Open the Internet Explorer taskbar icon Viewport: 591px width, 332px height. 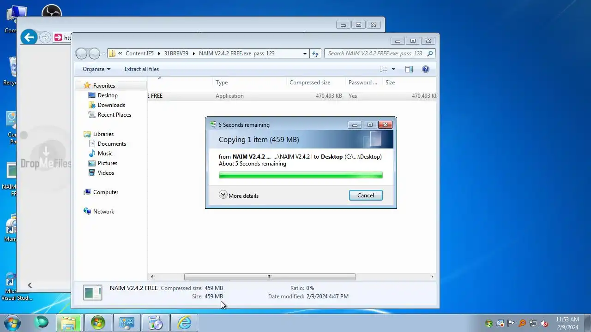tap(184, 323)
